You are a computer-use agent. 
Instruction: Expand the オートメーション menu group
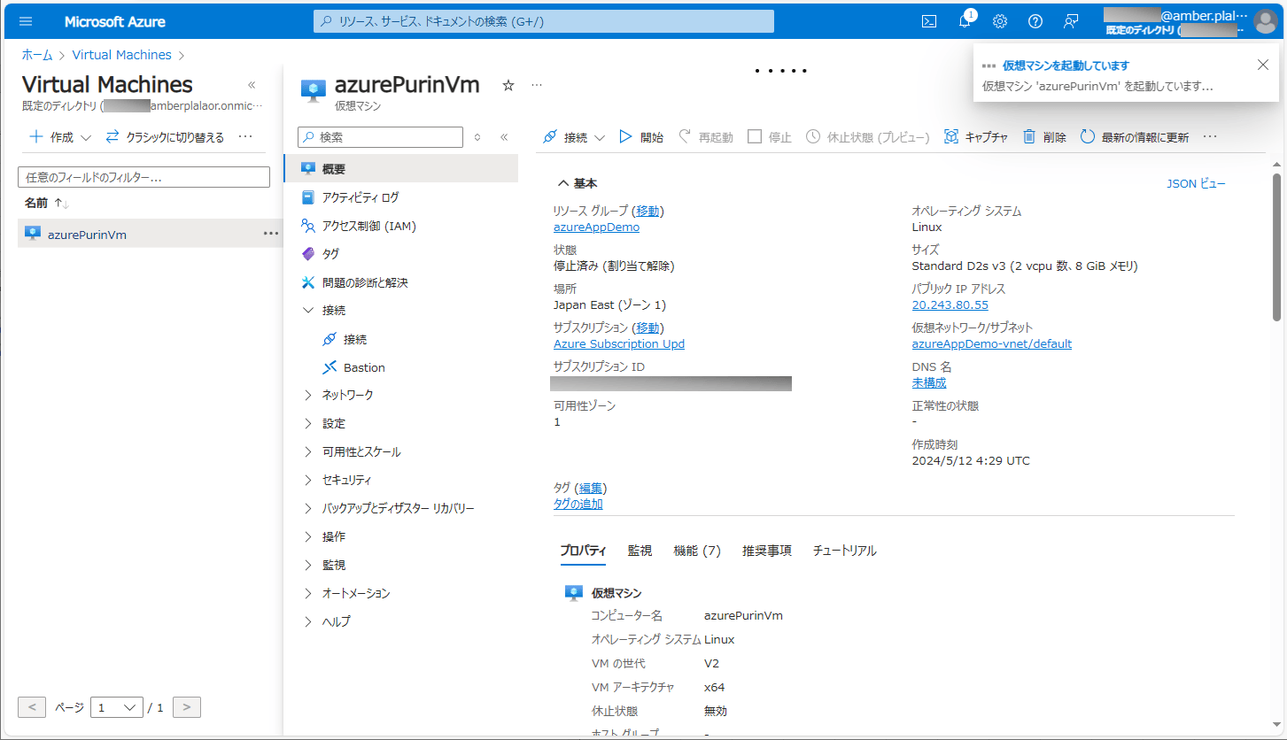coord(308,593)
